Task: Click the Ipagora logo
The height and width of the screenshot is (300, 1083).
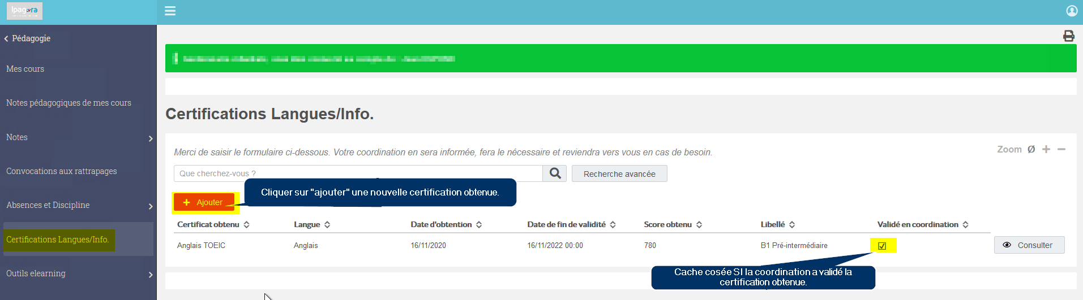Action: click(x=24, y=11)
